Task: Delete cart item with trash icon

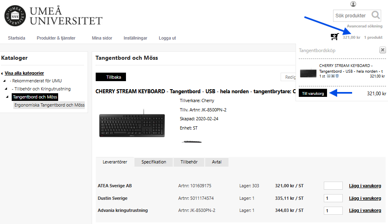Action: pyautogui.click(x=337, y=76)
